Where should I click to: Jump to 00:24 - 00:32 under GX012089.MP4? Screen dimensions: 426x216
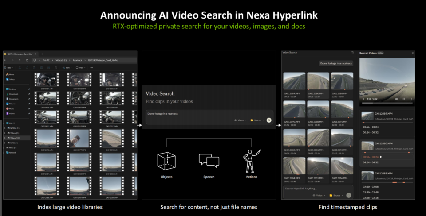point(371,132)
